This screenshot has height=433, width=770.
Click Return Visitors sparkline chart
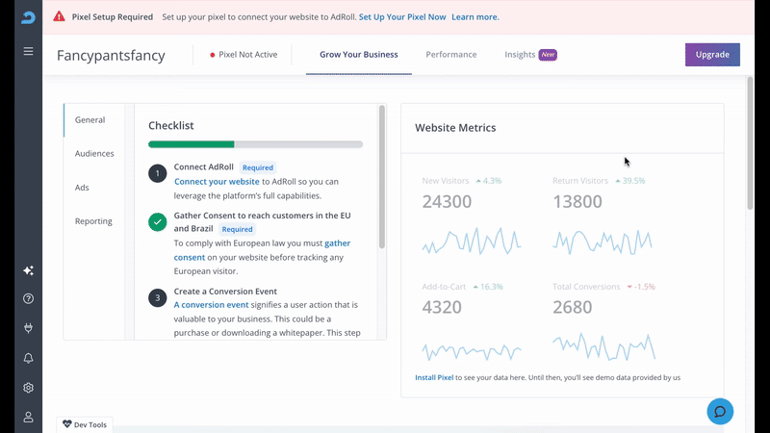tap(603, 242)
